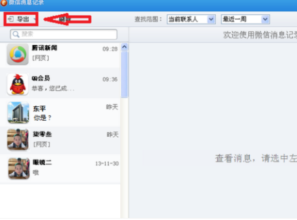The image size is (297, 220).
Task: Click the 09:36 timestamp of QQ会员
Action: coord(110,79)
